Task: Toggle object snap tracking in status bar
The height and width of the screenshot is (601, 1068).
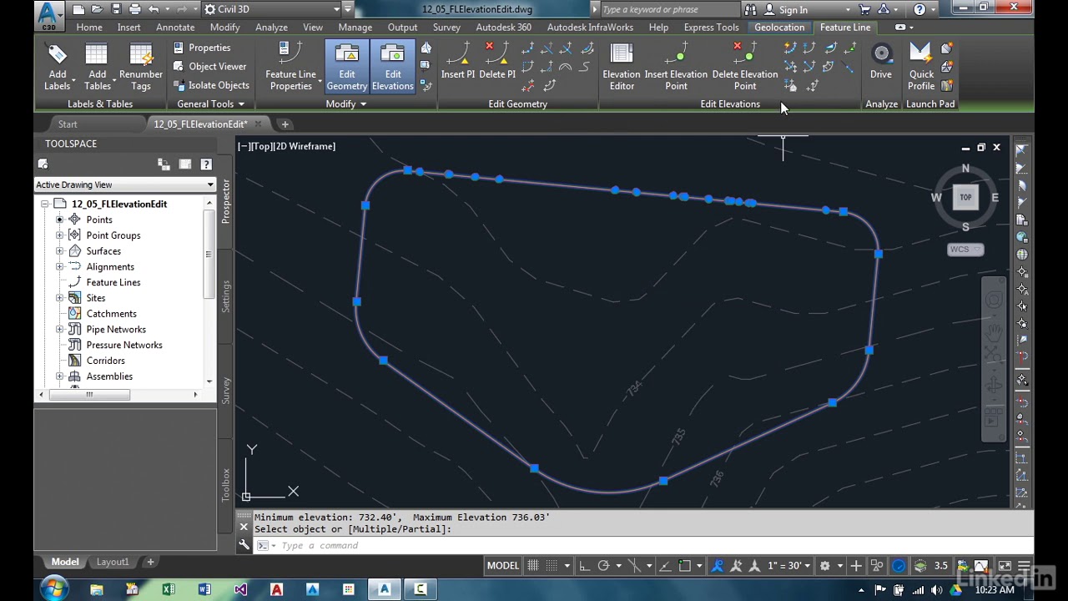Action: coord(665,566)
